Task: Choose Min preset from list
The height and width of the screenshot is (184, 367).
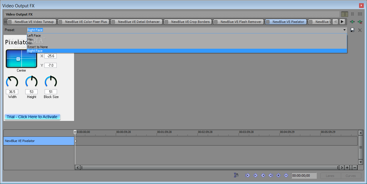Action: tap(187, 43)
